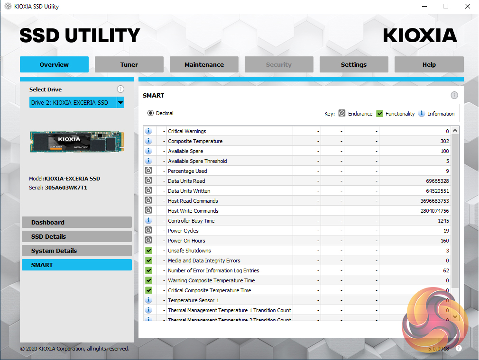Open the Dashboard section
Screen dimensions: 479x360
tap(77, 222)
